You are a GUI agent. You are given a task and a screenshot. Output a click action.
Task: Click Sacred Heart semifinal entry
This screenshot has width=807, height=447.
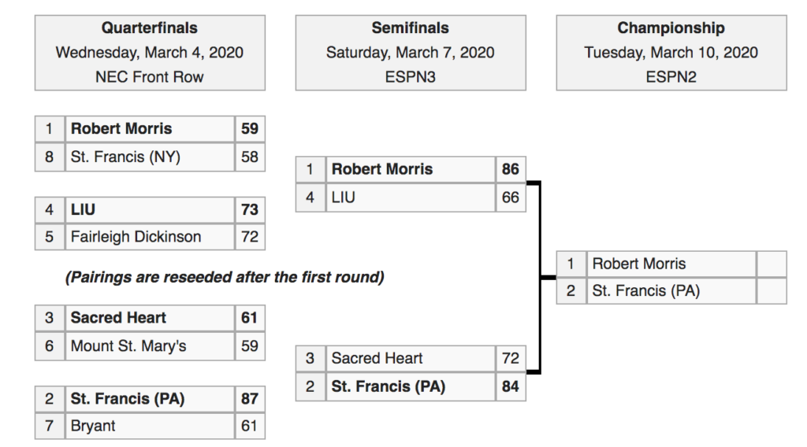click(410, 358)
